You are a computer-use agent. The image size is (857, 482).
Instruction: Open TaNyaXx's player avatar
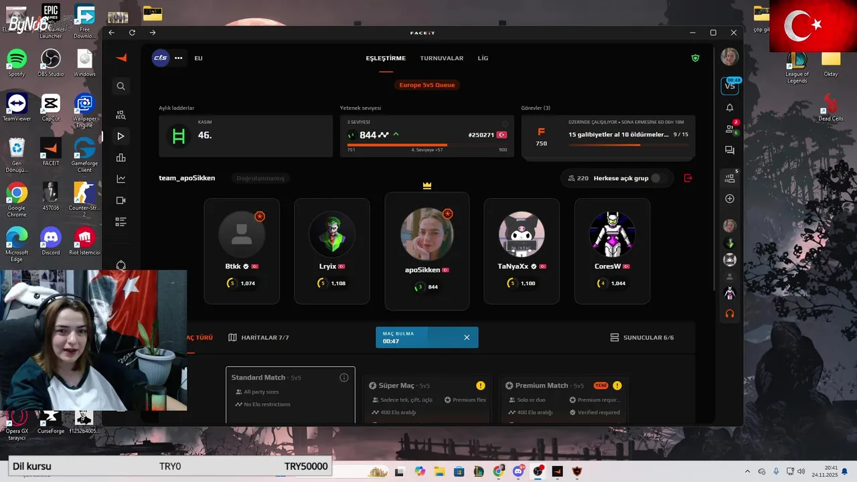click(x=522, y=234)
